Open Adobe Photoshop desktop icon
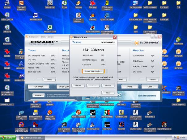 (x=78, y=18)
